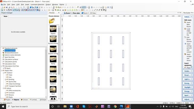This screenshot has width=194, height=109.
Task: Collapse the Indoor tree node
Action: click(x=3, y=88)
